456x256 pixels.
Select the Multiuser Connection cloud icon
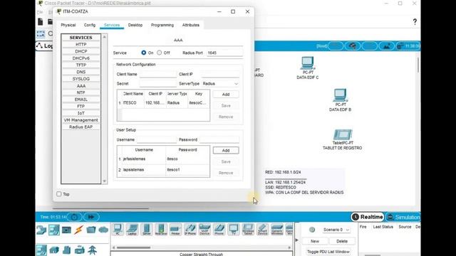pos(103,230)
